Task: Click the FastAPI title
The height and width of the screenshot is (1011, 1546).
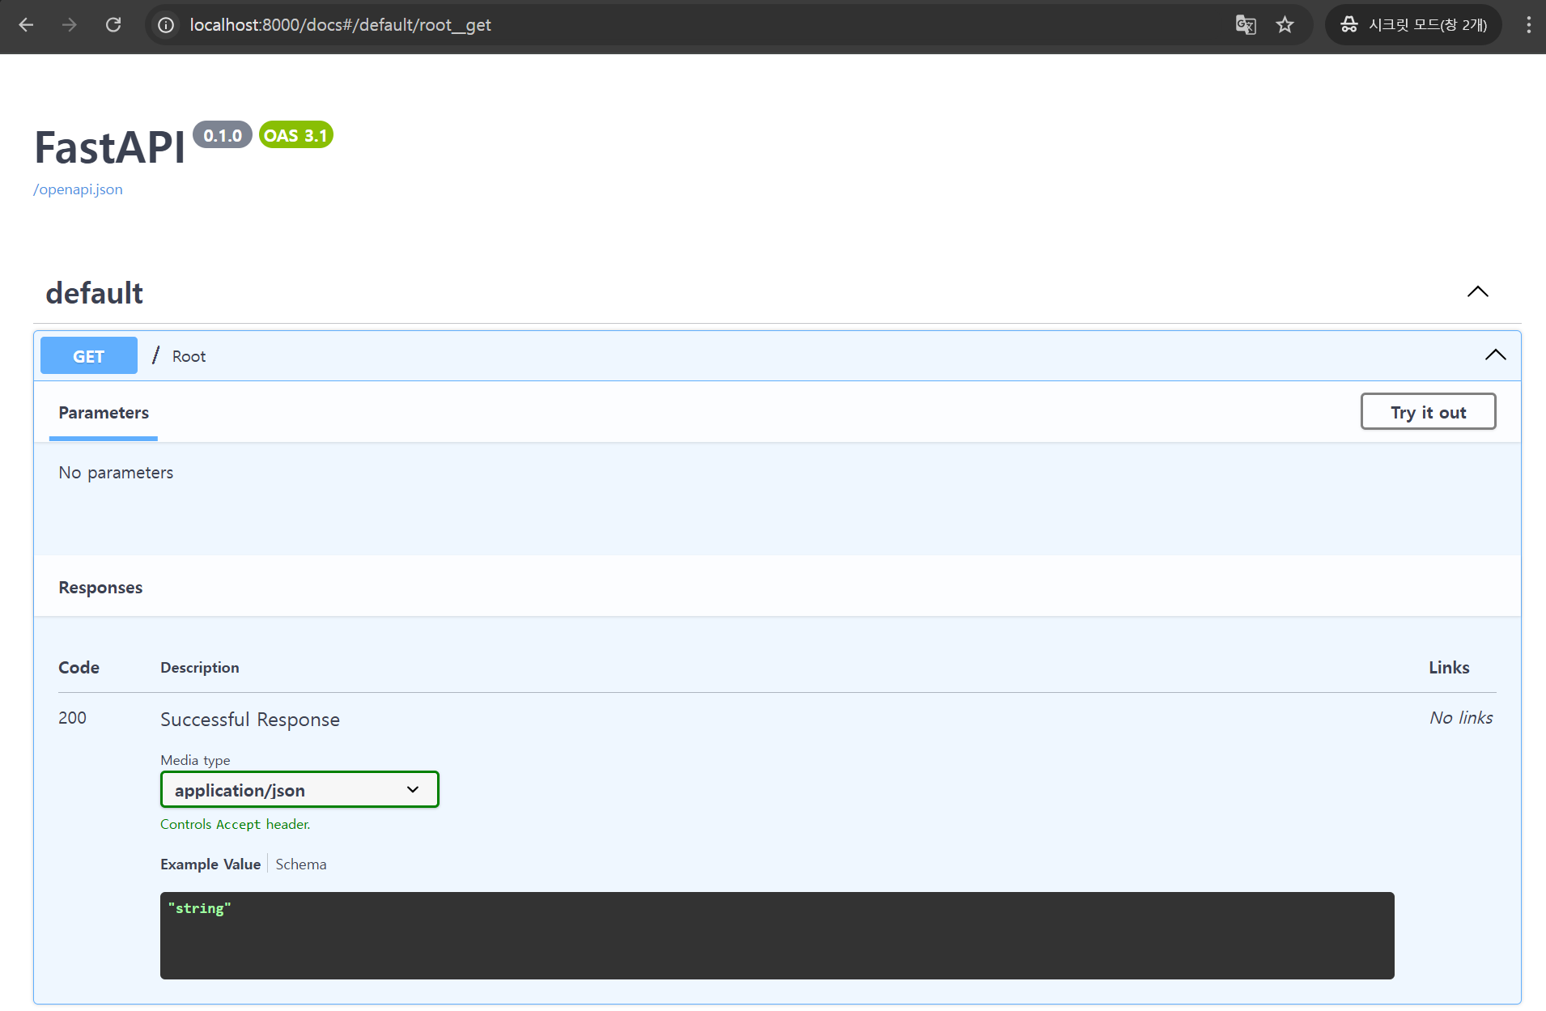Action: [x=109, y=148]
